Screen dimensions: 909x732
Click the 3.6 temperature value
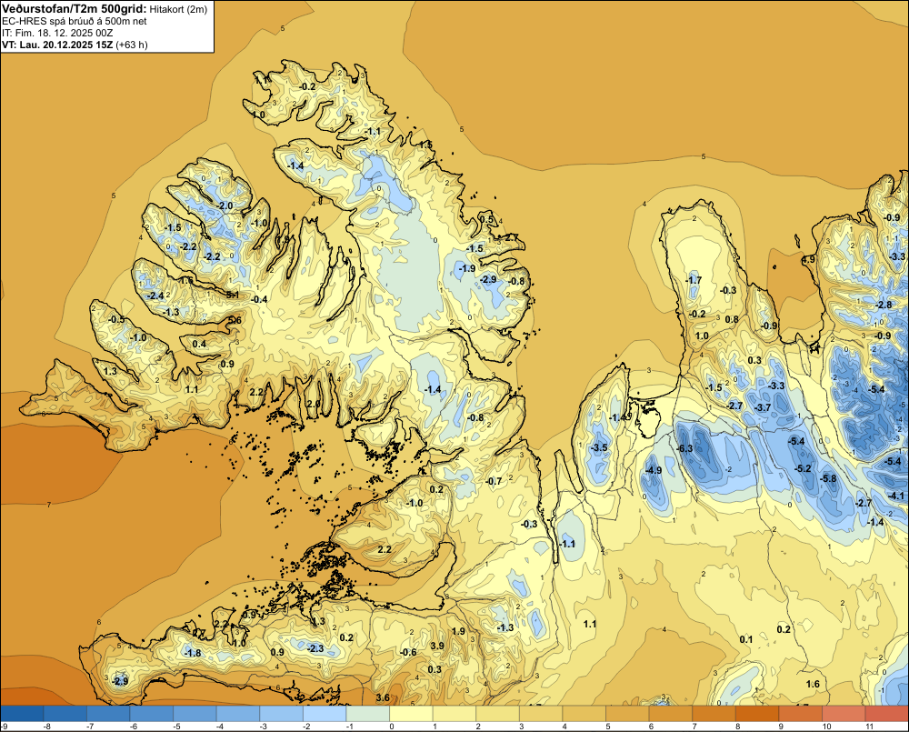[x=383, y=697]
